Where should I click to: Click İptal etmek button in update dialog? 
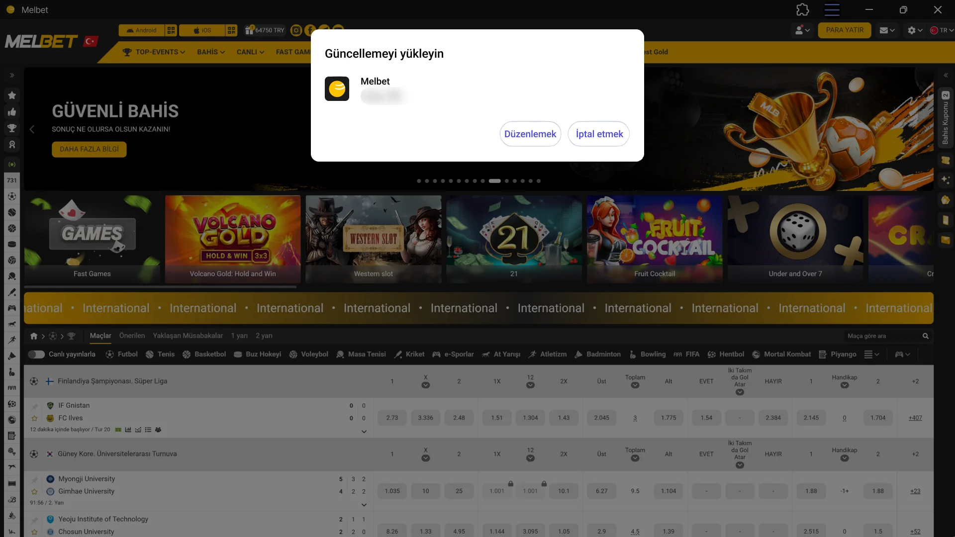[599, 134]
